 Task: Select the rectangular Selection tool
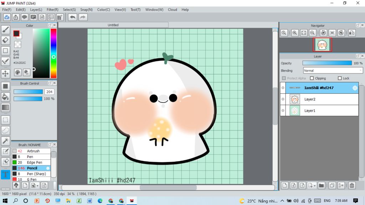(x=5, y=120)
